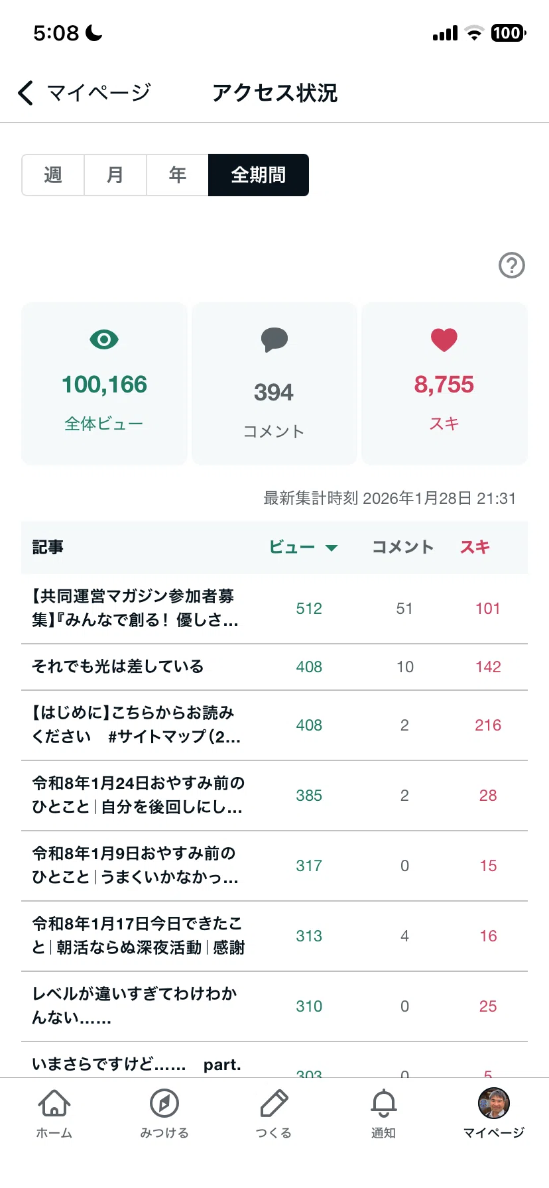Open article それでも光は差している
The image size is (549, 1188).
coord(274,667)
